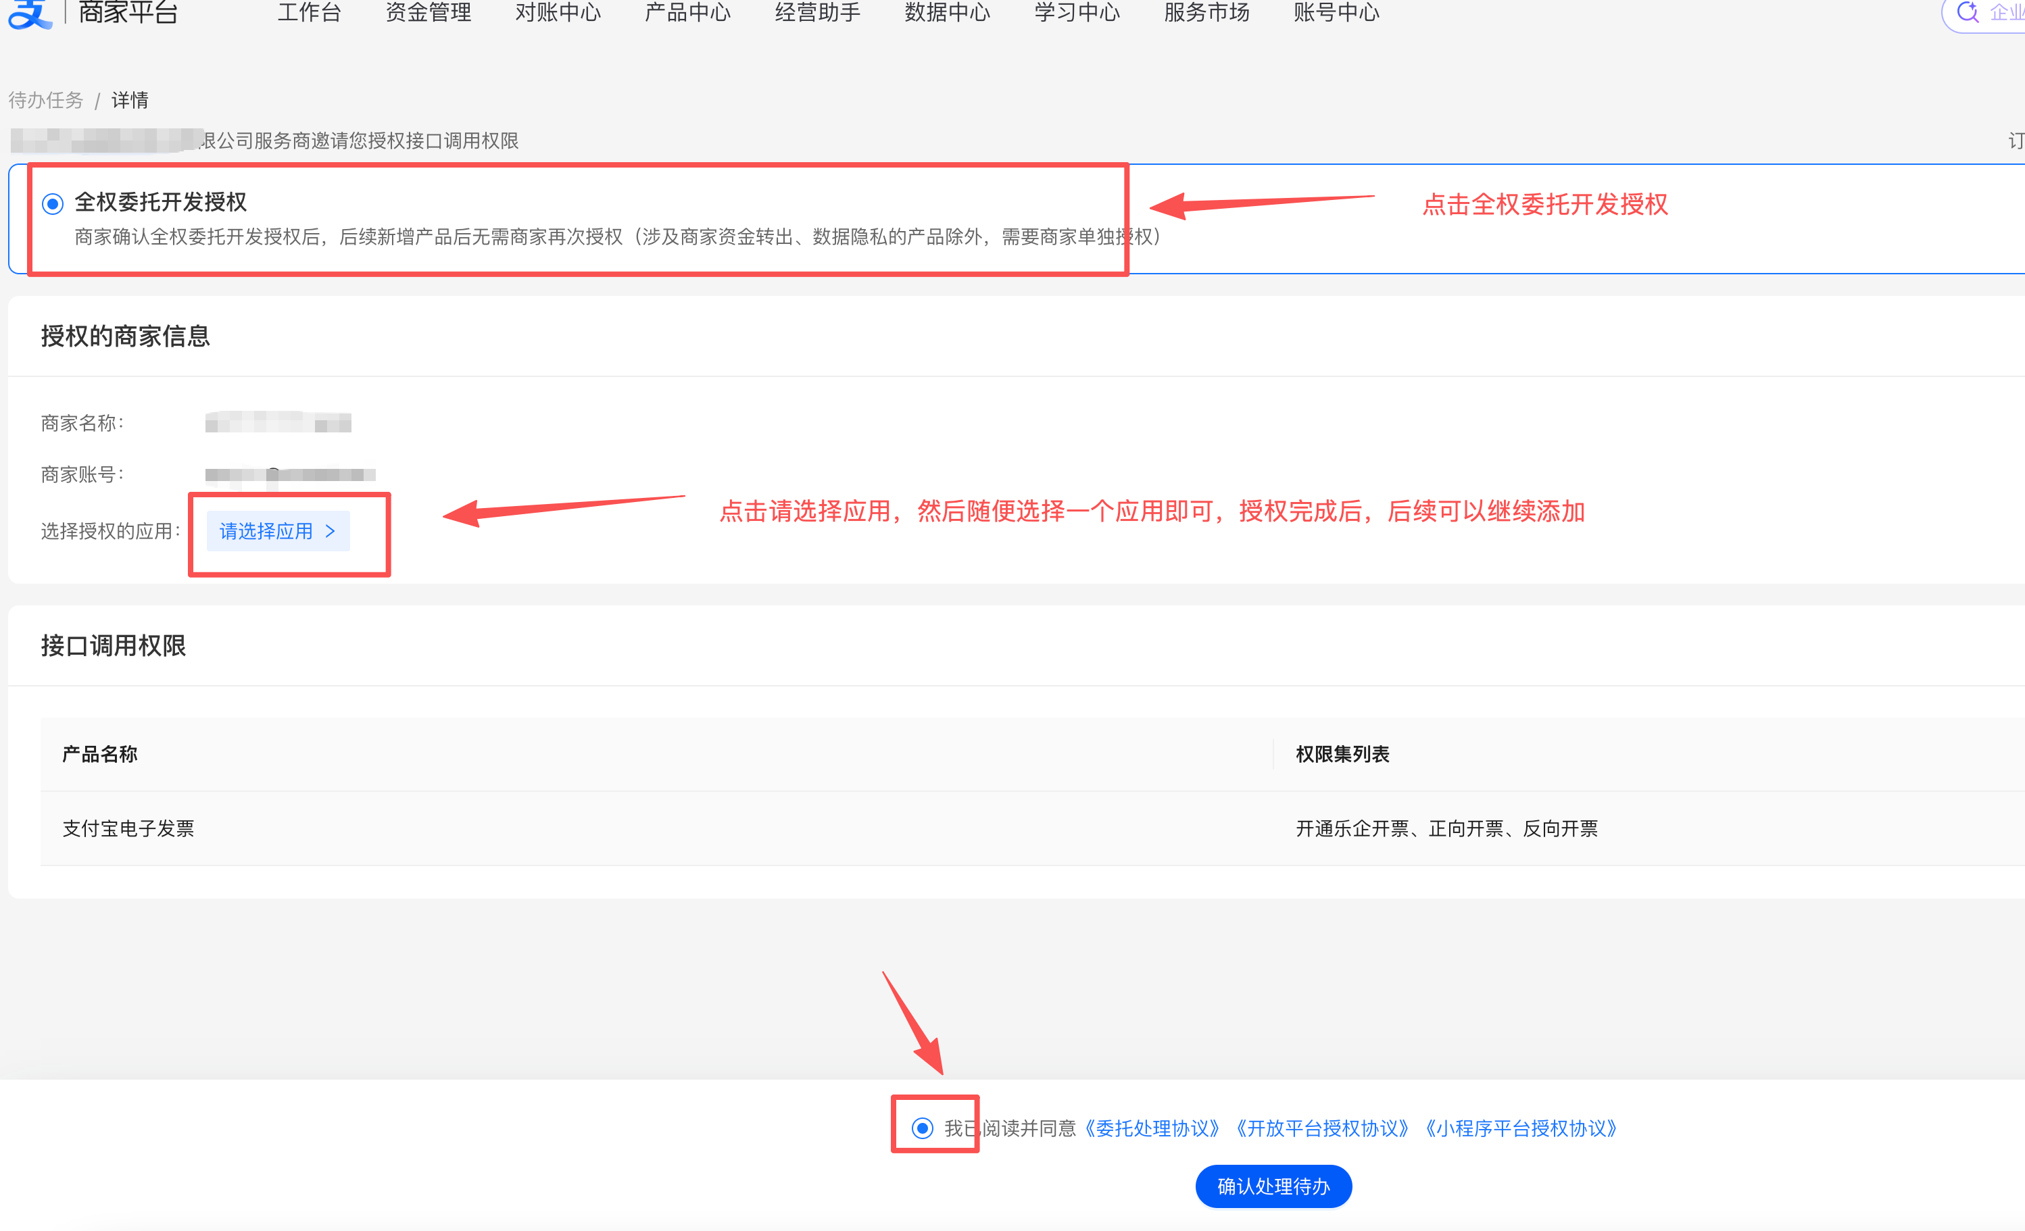2025x1231 pixels.
Task: Select the 全权委托开发授权 radio button
Action: click(53, 203)
